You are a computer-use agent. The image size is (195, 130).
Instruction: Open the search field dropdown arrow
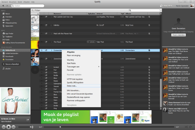click(14, 6)
